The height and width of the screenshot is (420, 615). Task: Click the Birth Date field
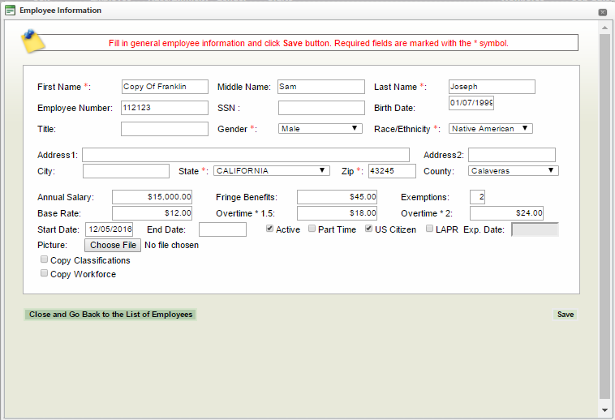[x=471, y=103]
